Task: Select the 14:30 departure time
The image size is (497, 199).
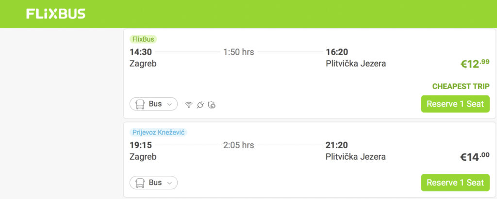Action: tap(141, 52)
